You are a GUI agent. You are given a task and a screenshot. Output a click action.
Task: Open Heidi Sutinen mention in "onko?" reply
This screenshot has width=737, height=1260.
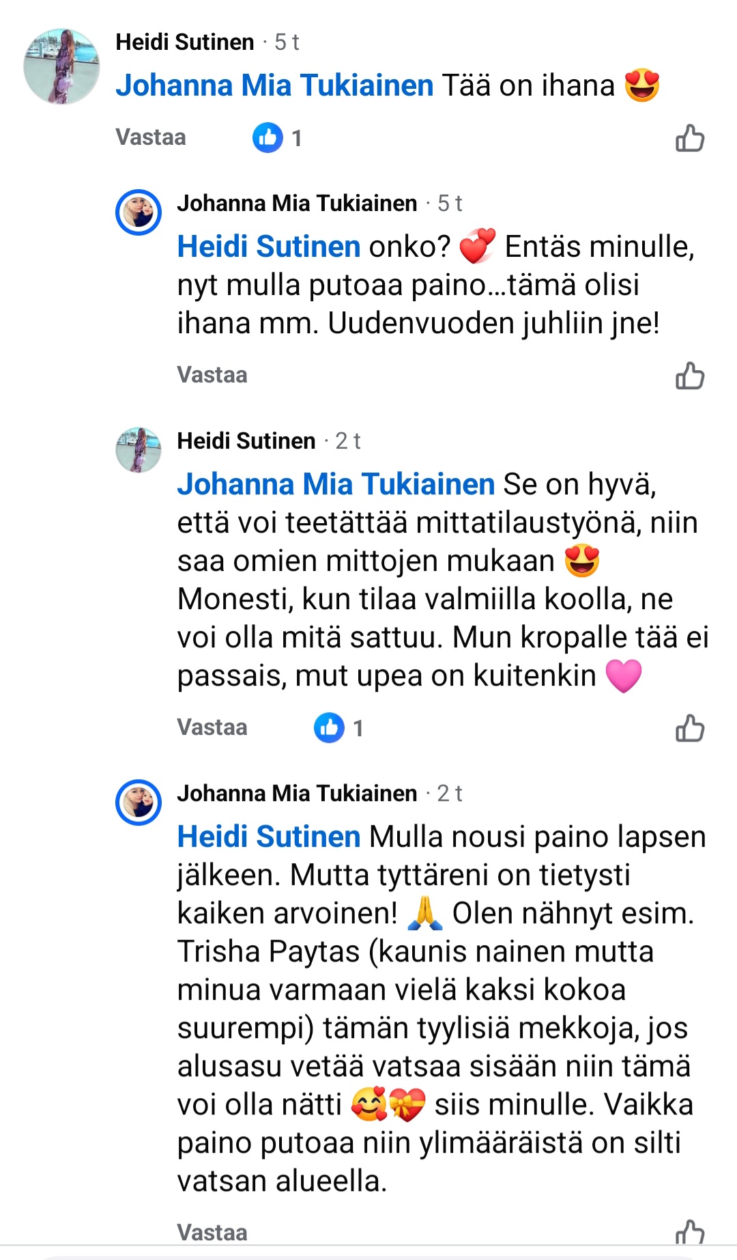tap(269, 247)
